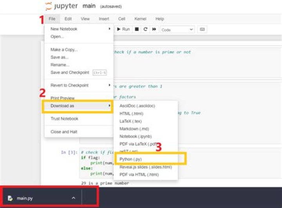Viewport: 282px width, 208px height.
Task: Click the restart kernel icon
Action: [x=145, y=29]
